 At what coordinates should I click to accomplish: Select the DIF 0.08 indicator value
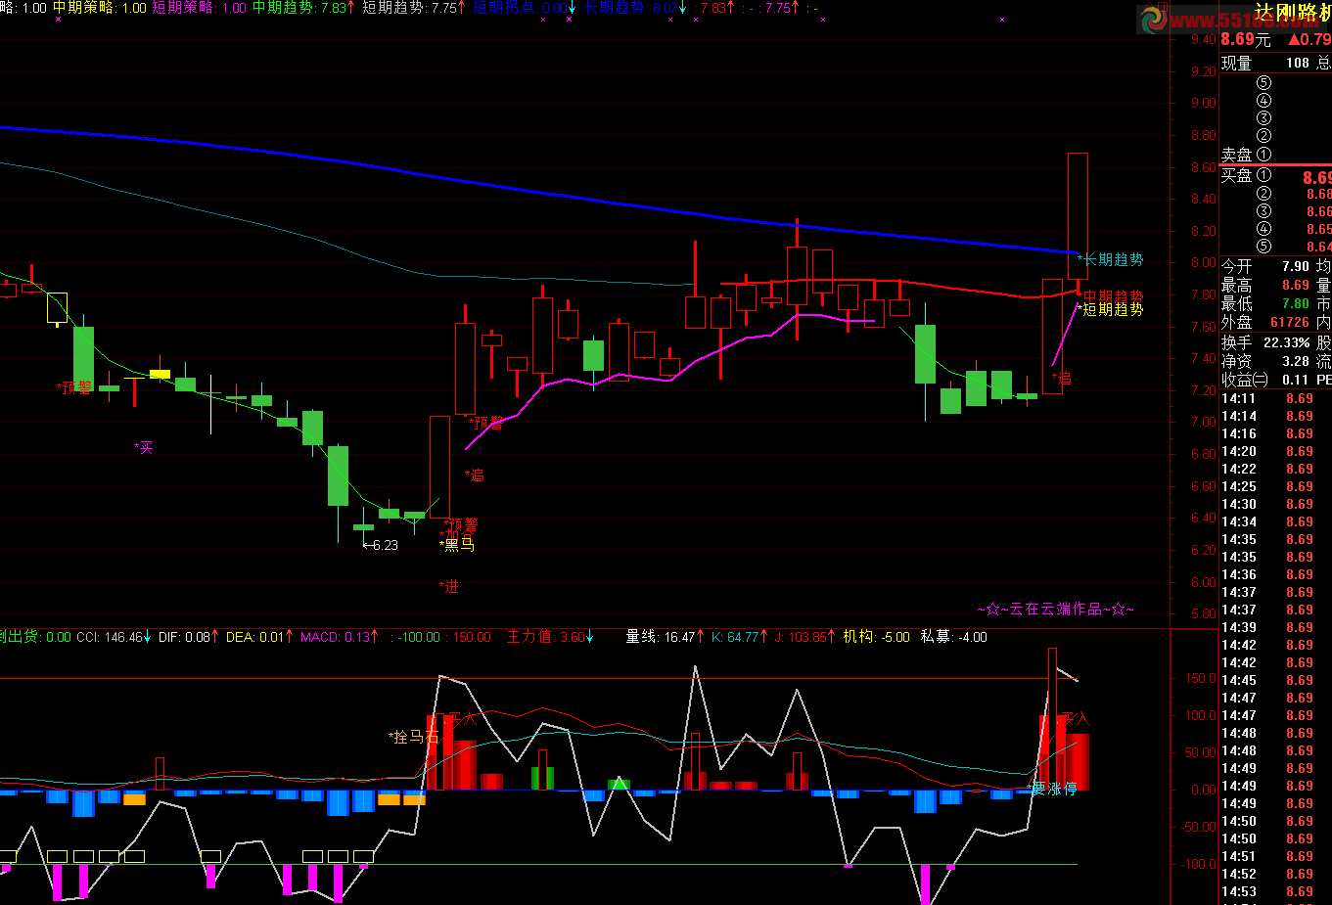pos(188,637)
